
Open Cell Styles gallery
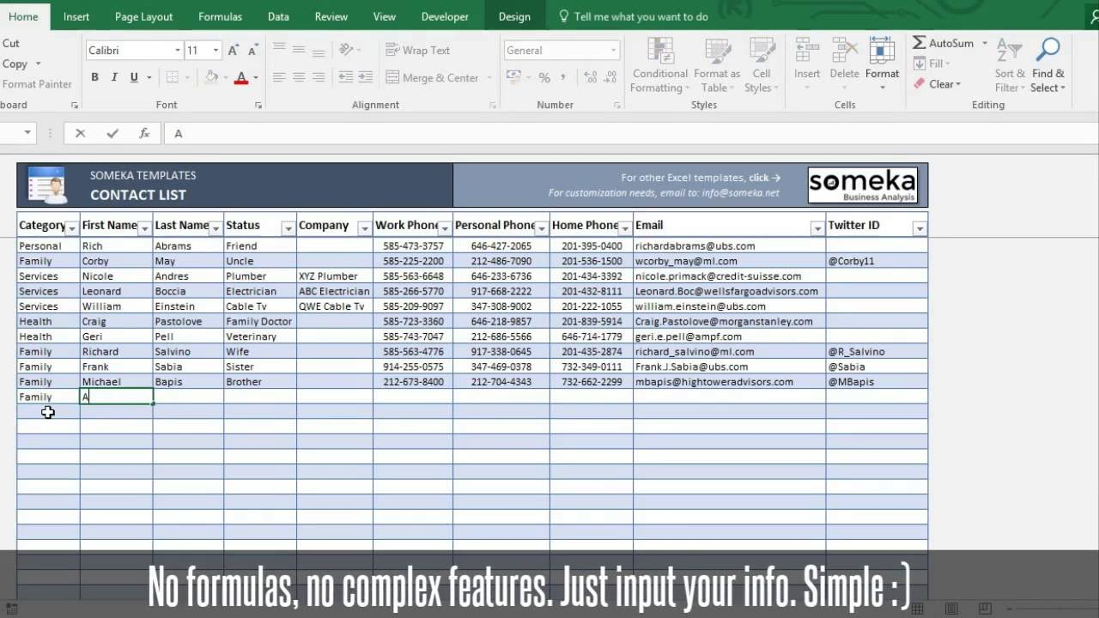[x=762, y=65]
